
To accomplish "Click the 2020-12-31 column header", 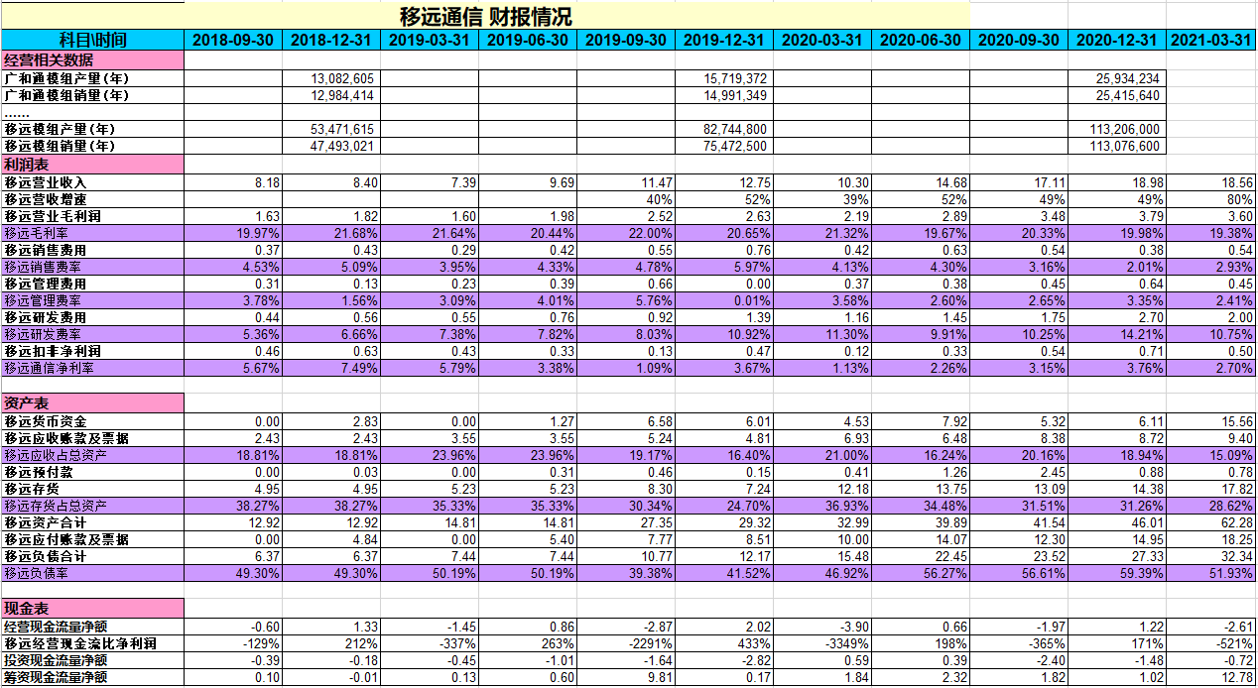I will [x=1116, y=41].
